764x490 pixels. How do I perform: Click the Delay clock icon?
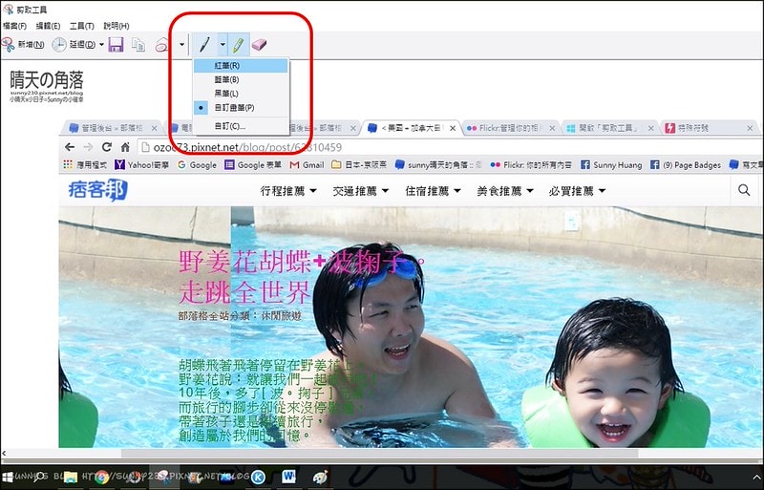tap(59, 44)
